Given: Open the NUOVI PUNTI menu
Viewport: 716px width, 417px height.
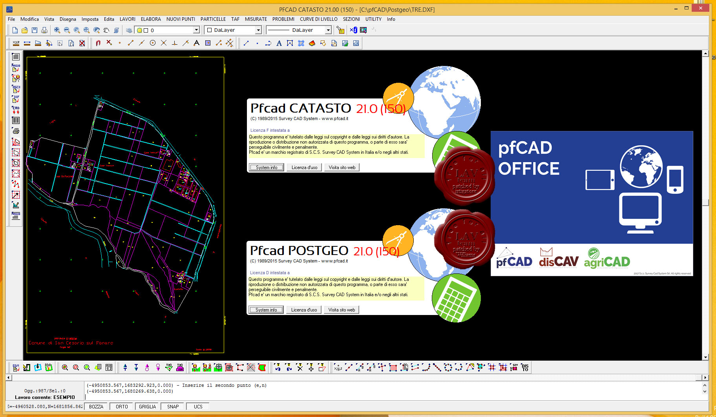Looking at the screenshot, I should (x=181, y=19).
